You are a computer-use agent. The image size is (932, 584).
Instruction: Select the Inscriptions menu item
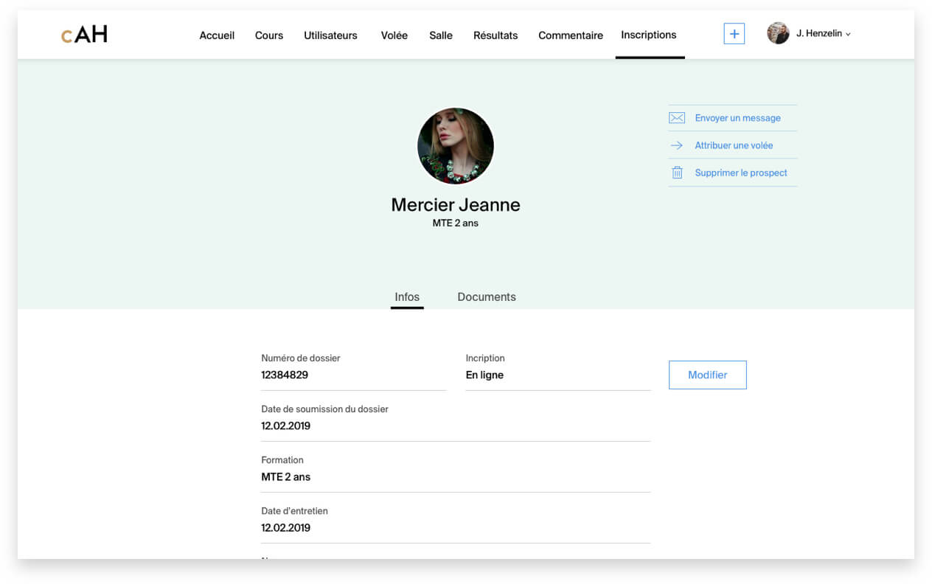pos(649,35)
